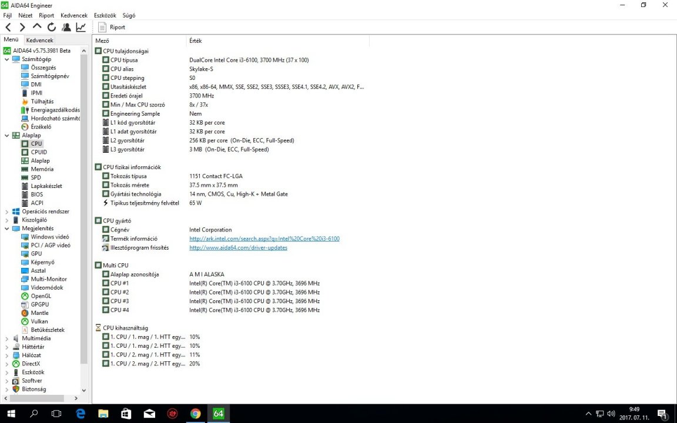
Task: Open the Windows Start menu
Action: click(x=11, y=414)
